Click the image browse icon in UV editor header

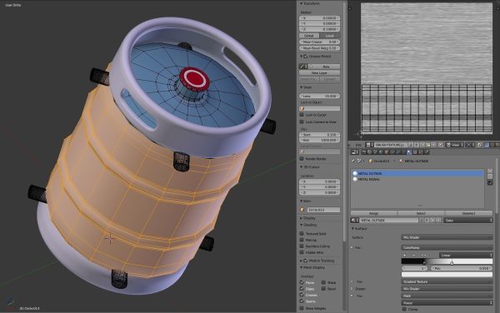coord(369,145)
